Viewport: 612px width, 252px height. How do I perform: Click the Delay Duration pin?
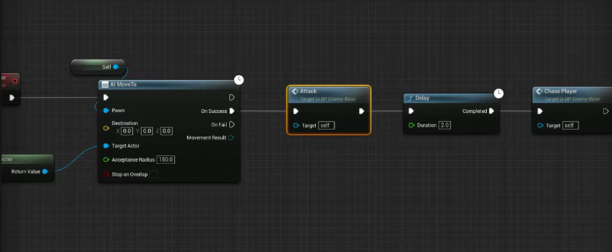point(411,126)
